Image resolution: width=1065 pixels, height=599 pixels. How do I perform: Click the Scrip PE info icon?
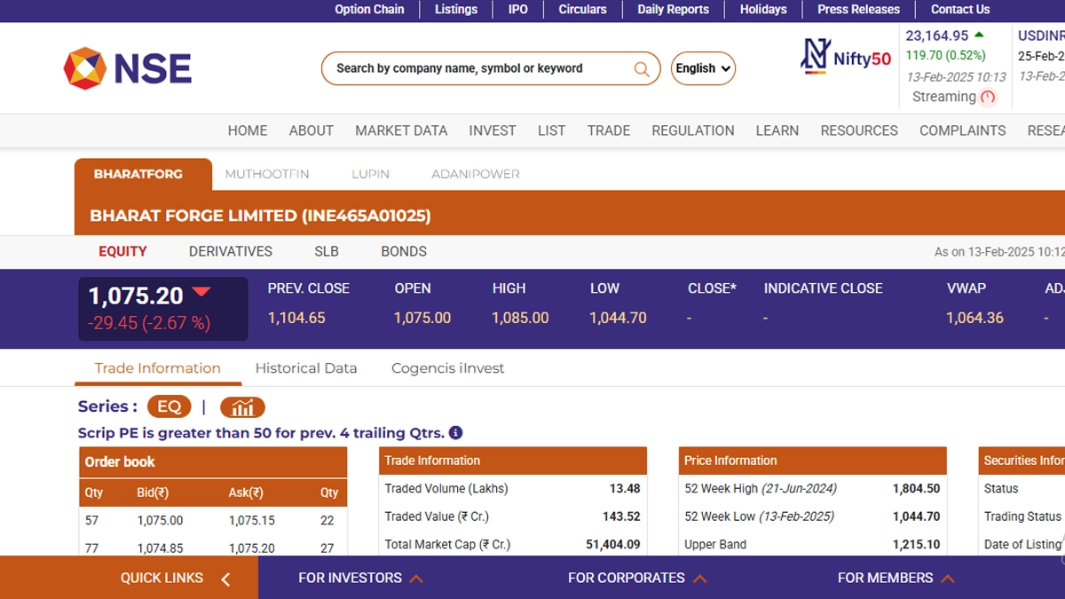pyautogui.click(x=455, y=433)
